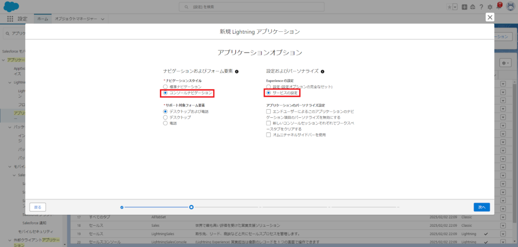Open row action menu for すべてのタブ row
Image resolution: width=518 pixels, height=247 pixels.
point(503,217)
